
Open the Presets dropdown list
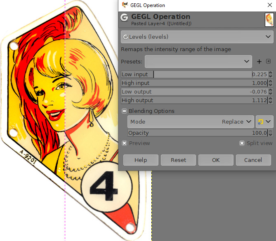198,61
